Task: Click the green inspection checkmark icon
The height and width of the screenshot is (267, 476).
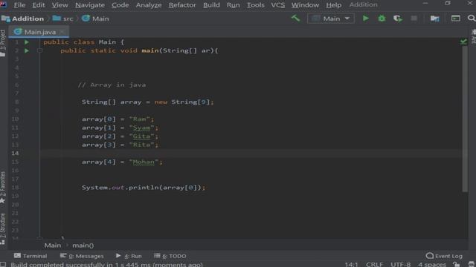Action: point(463,42)
